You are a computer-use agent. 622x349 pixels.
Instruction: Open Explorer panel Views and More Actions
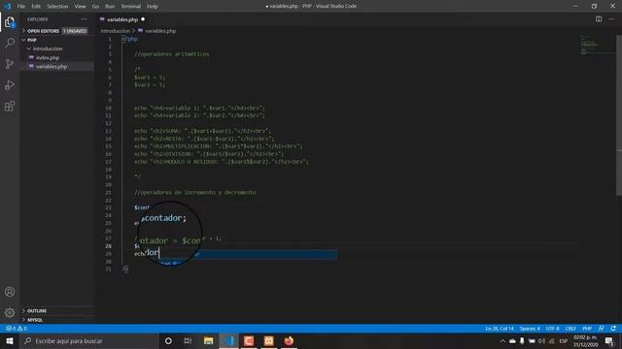pyautogui.click(x=84, y=19)
